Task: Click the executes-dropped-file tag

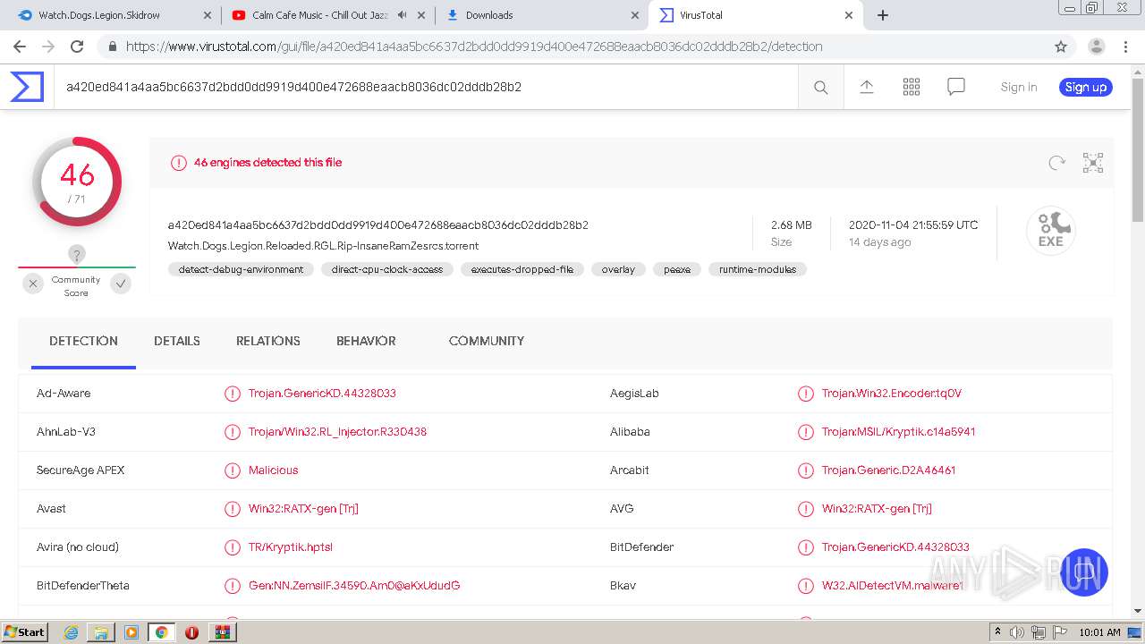Action: [x=522, y=269]
